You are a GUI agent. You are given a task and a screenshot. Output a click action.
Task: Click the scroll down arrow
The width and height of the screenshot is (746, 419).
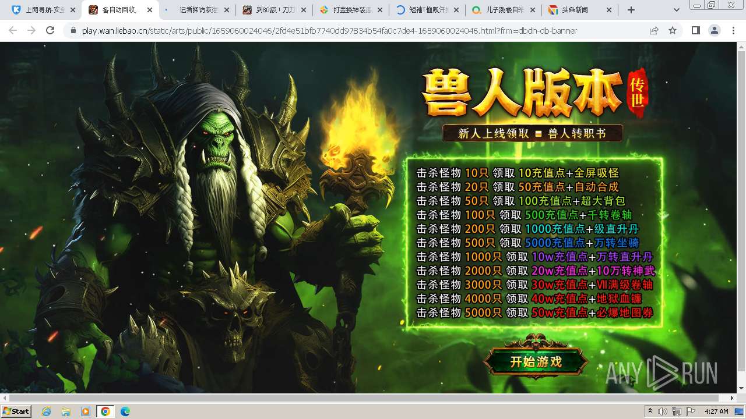point(741,388)
